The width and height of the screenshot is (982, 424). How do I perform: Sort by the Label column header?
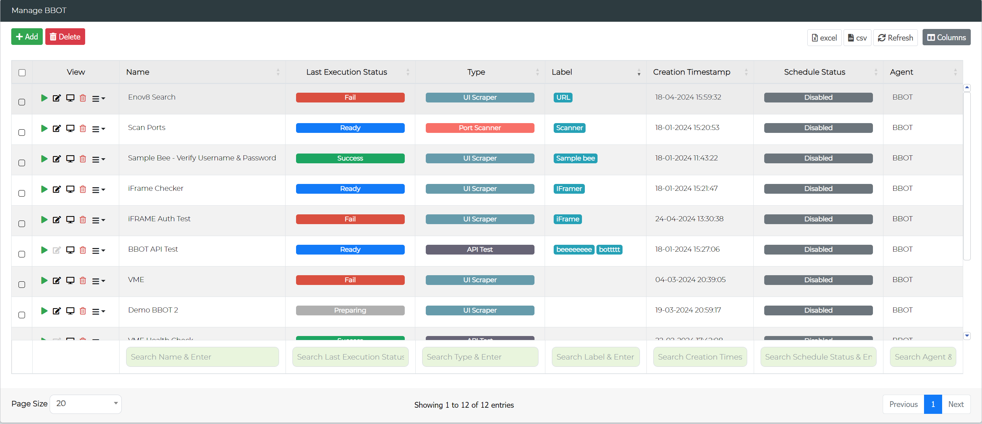tap(595, 72)
